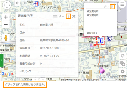Click the map pan compass control
The width and height of the screenshot is (127, 97).
coord(7,5)
